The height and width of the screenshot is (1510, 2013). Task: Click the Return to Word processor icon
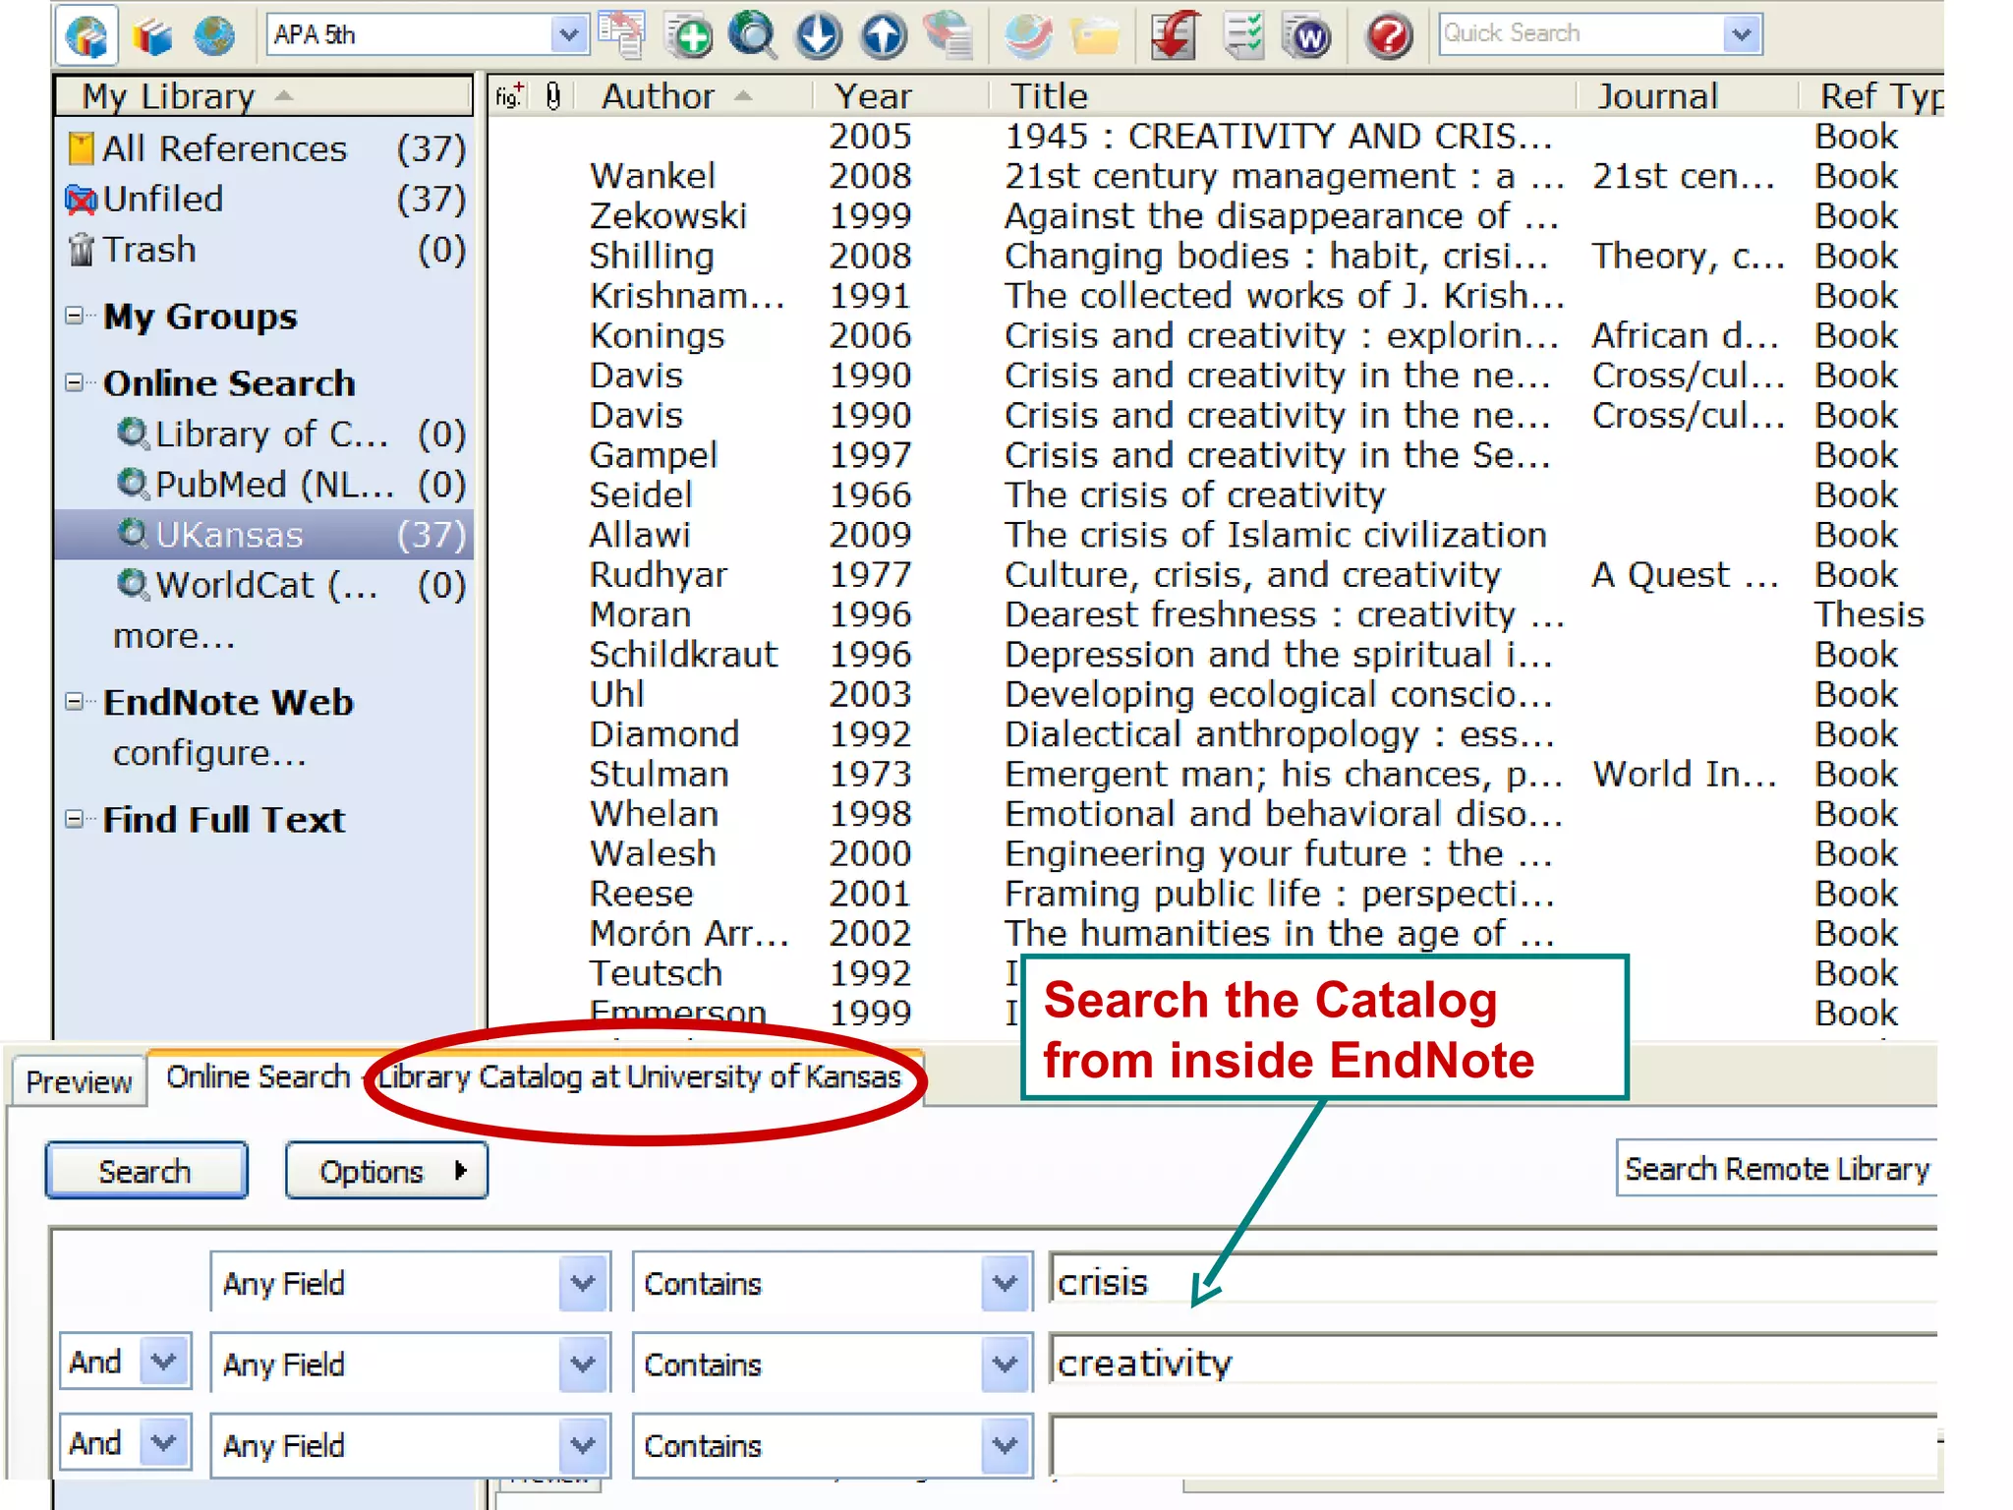(1308, 36)
